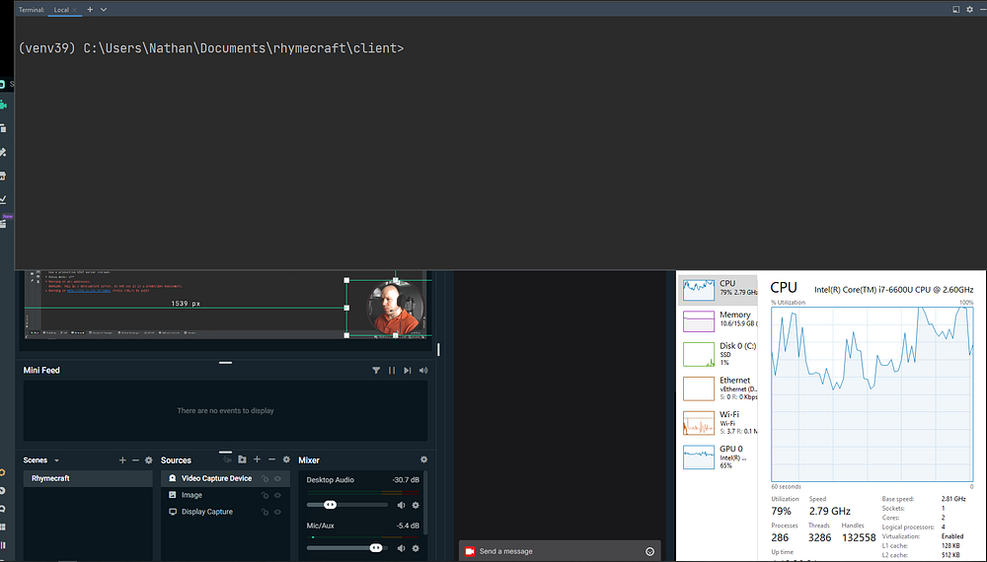Add a source folder
The width and height of the screenshot is (987, 562).
(x=243, y=459)
